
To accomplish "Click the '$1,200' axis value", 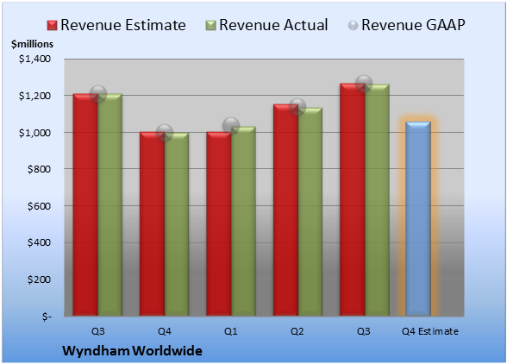I will click(34, 96).
